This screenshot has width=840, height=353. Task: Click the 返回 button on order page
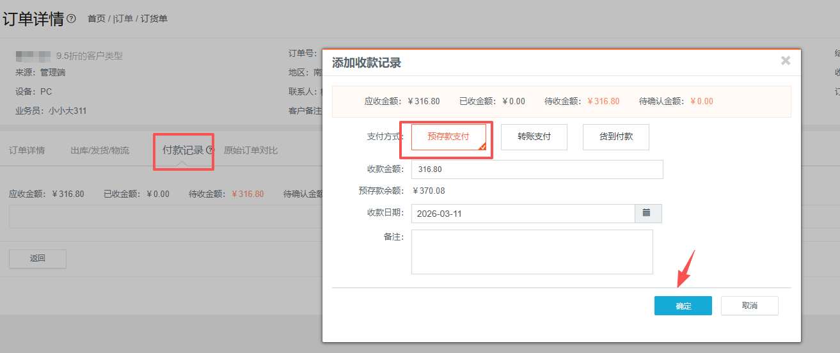click(38, 259)
